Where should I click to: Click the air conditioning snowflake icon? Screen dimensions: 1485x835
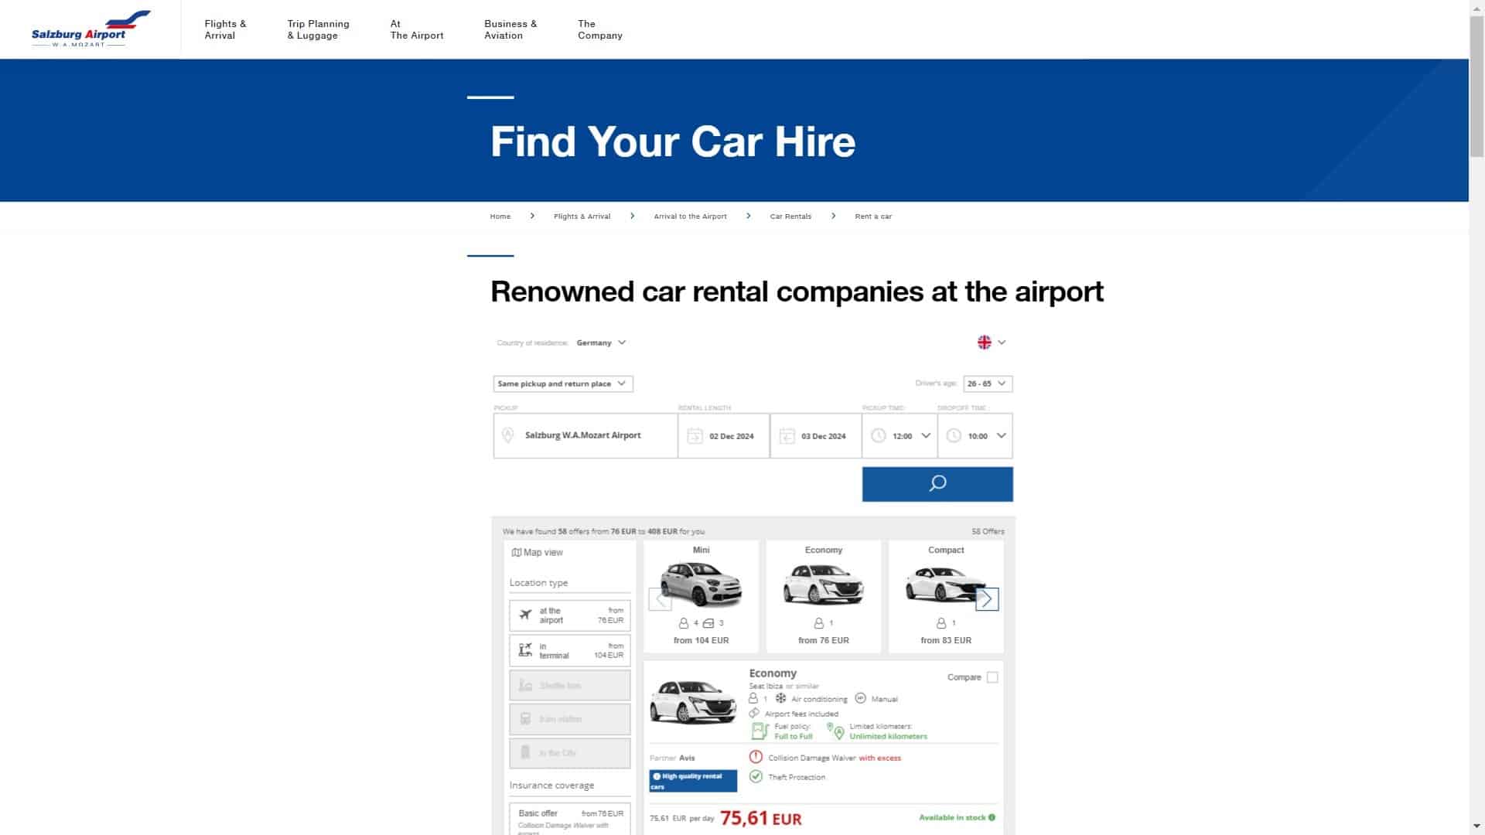click(781, 698)
